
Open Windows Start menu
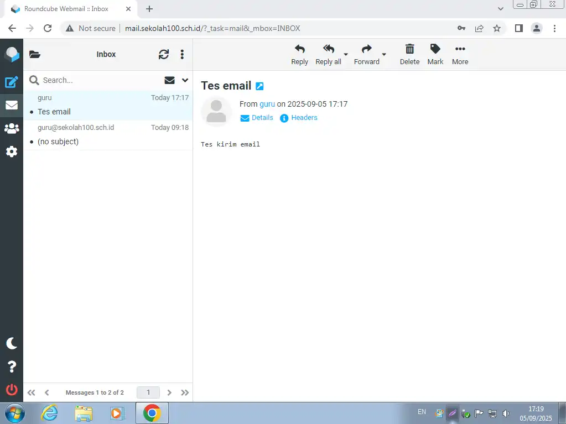[15, 413]
